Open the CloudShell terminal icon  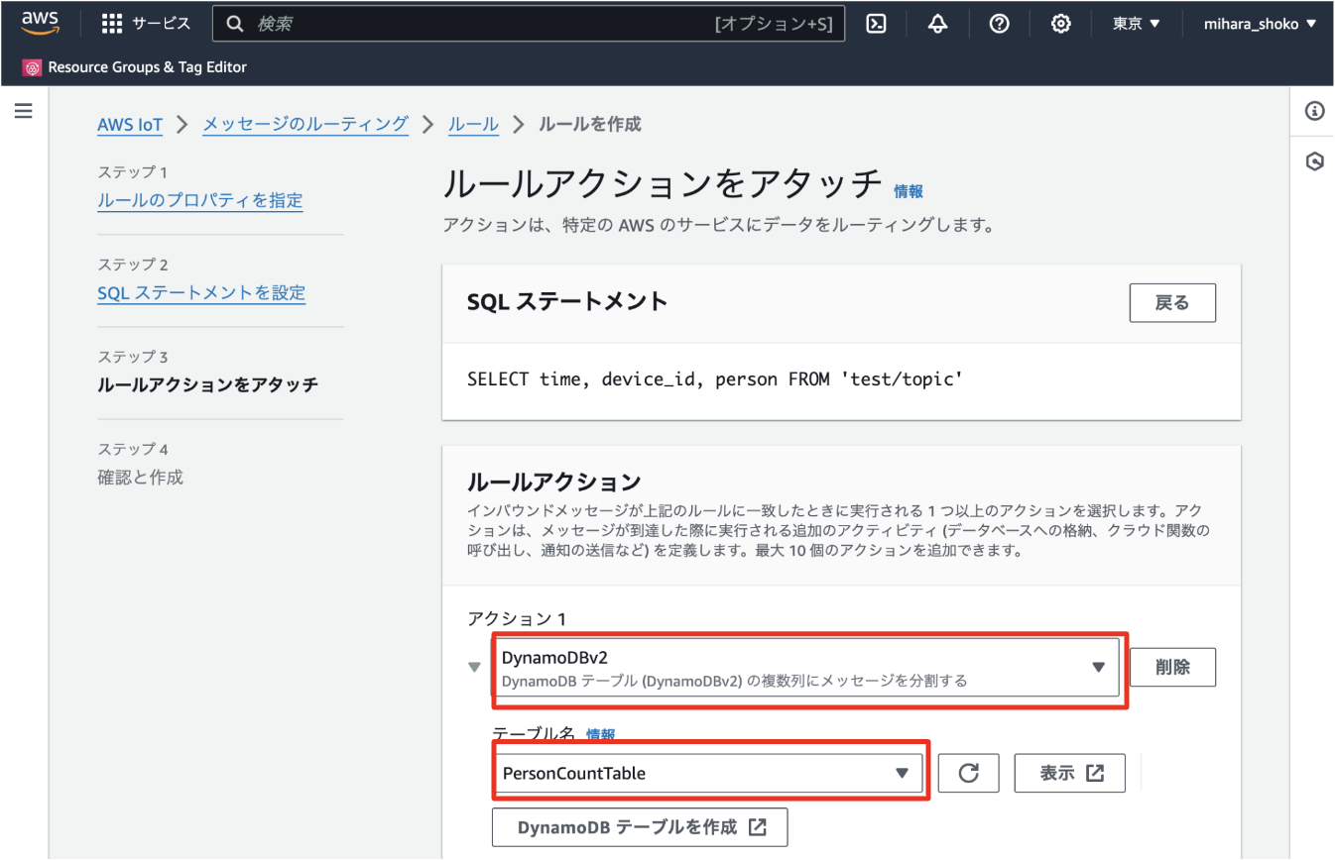(876, 24)
